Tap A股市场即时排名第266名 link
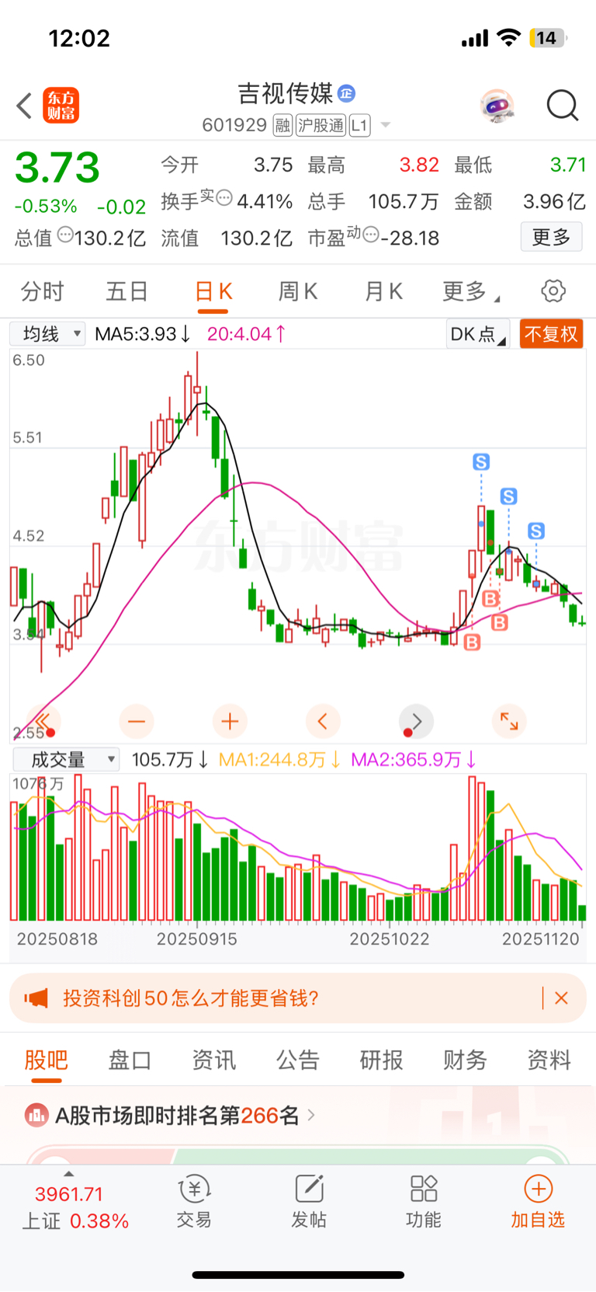This screenshot has width=596, height=1292. pos(177,1116)
